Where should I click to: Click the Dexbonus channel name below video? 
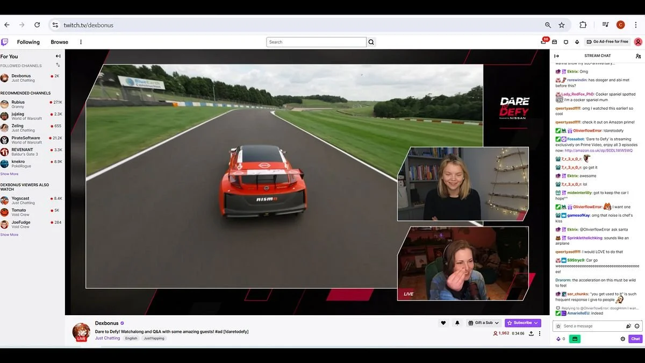tap(106, 323)
